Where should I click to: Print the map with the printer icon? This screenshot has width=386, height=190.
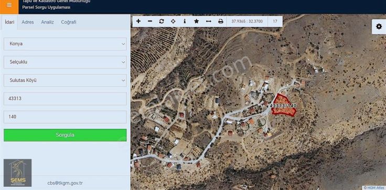pyautogui.click(x=221, y=21)
